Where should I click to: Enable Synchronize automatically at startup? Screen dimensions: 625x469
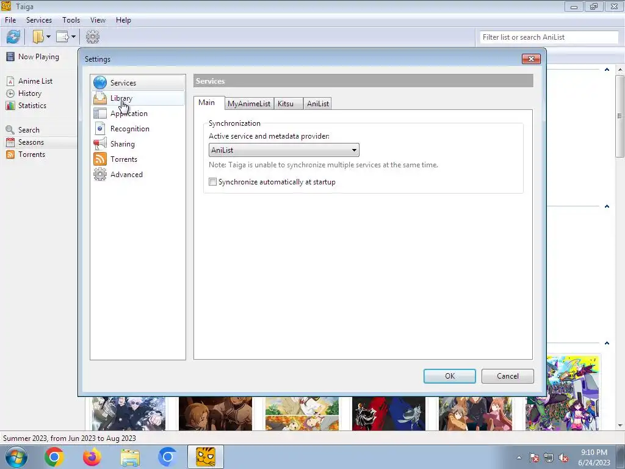coord(213,182)
